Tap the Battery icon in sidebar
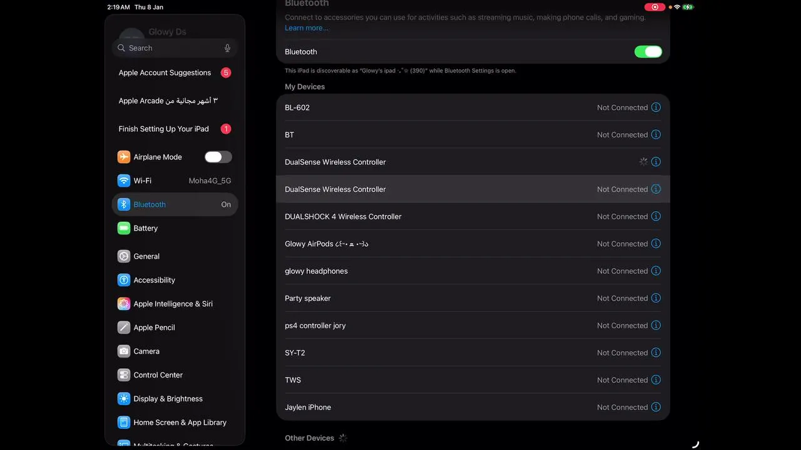The height and width of the screenshot is (450, 801). click(124, 228)
